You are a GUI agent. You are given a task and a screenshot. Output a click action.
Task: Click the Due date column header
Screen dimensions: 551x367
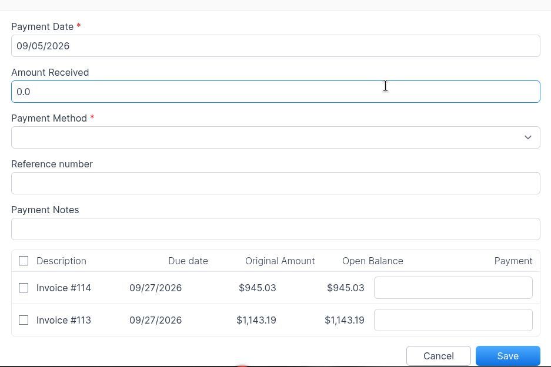[x=188, y=261]
